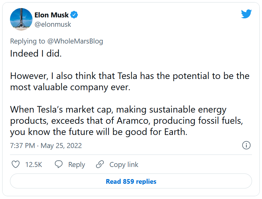This screenshot has height=199, width=262.
Task: Click the reply speech bubble icon
Action: coord(59,164)
